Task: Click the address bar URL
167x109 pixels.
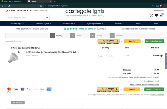Action: point(58,6)
